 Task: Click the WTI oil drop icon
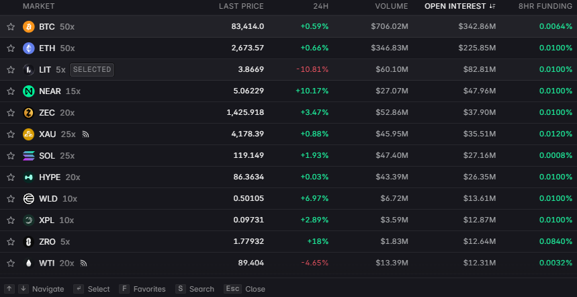pyautogui.click(x=29, y=263)
